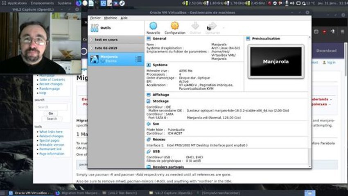
Task: Click the shield icon in system tray
Action: [275, 3]
